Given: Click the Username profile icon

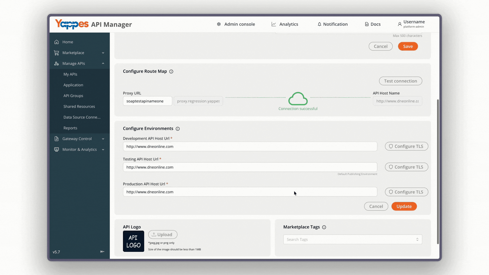Looking at the screenshot, I should coord(400,24).
